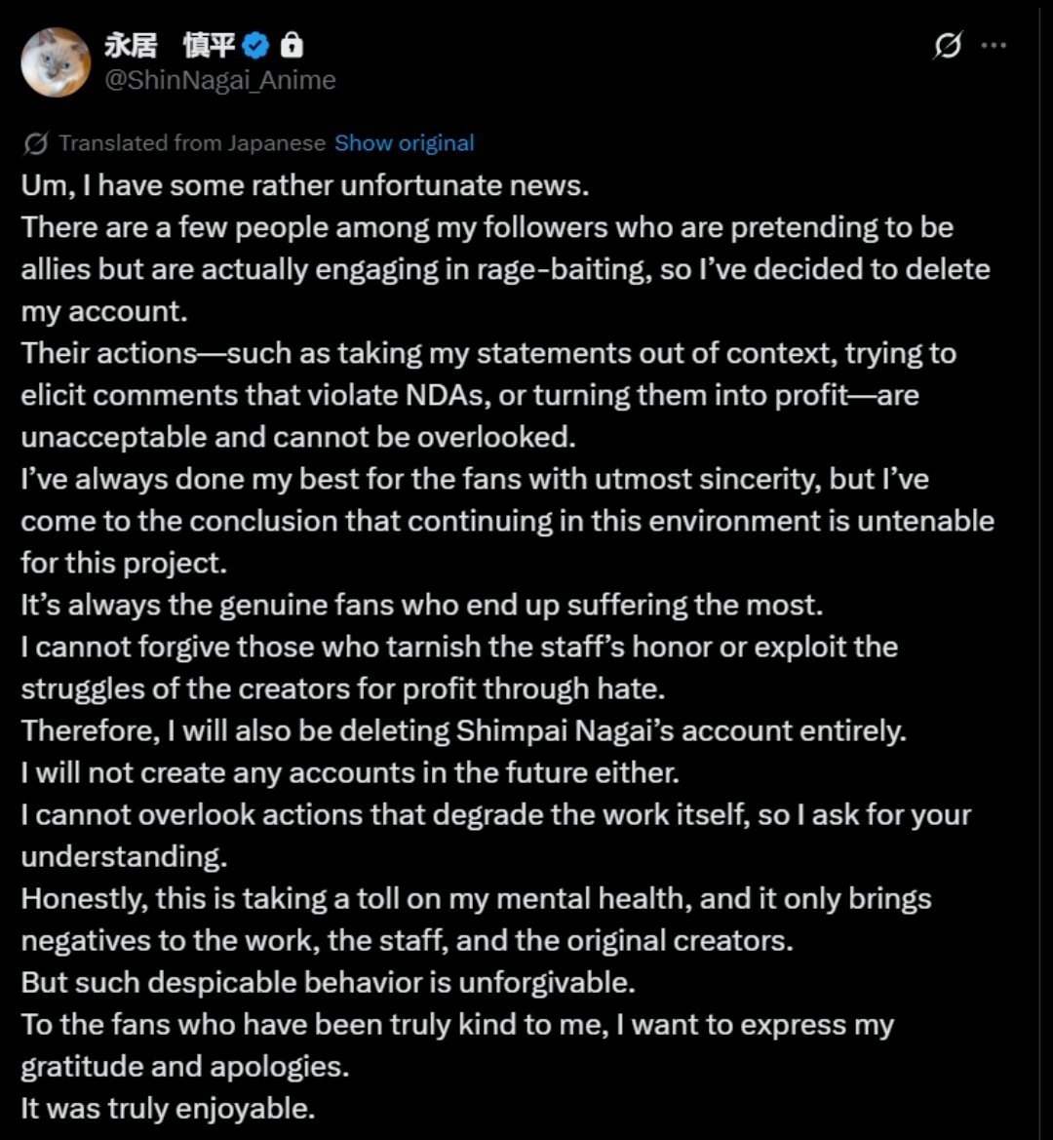Click the blue verified checkmark badge

coord(255,45)
